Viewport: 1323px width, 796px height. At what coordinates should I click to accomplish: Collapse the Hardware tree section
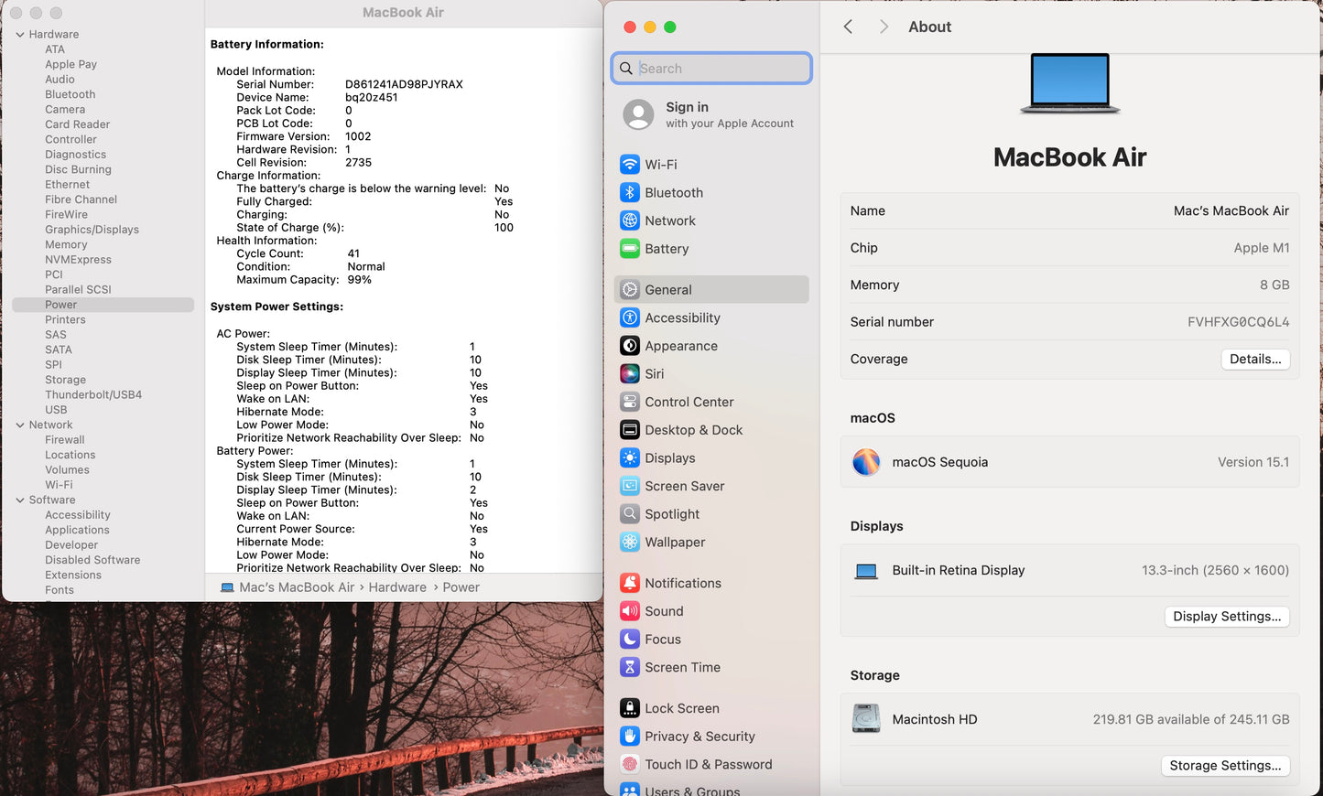click(20, 35)
